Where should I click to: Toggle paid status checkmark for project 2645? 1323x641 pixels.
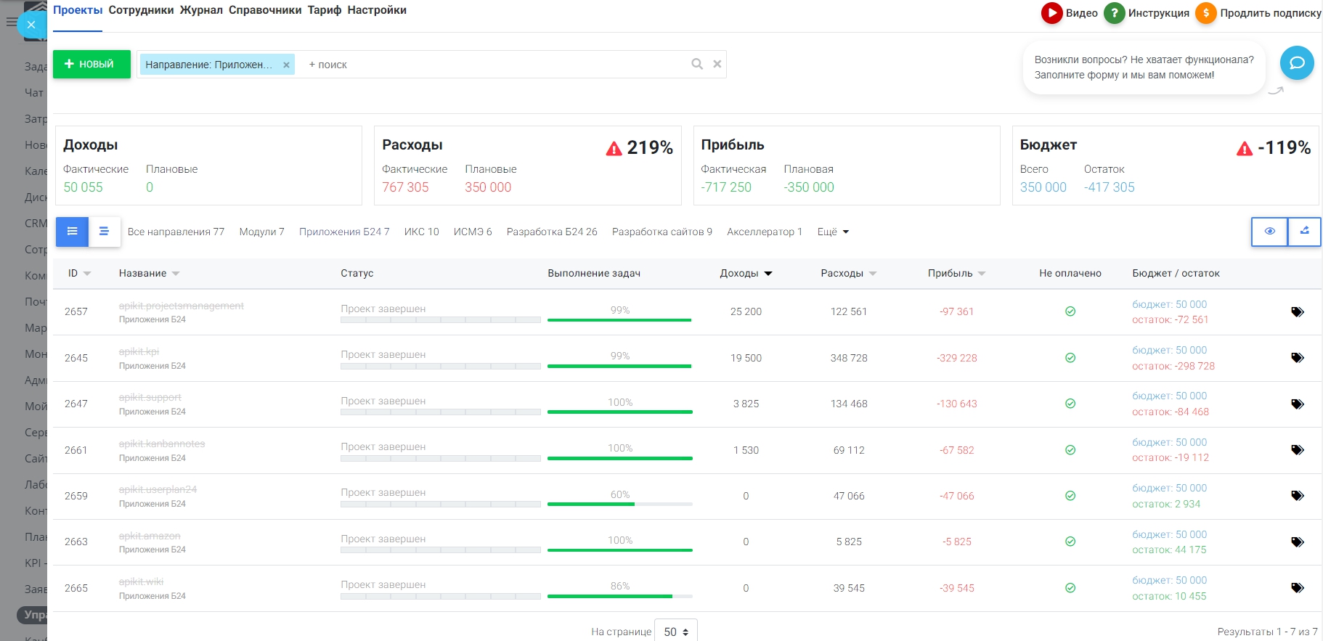click(x=1070, y=358)
